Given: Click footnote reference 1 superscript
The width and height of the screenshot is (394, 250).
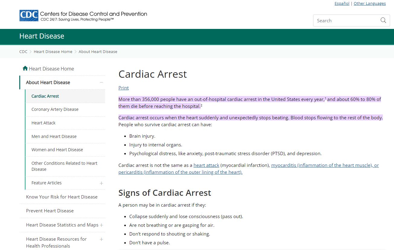Looking at the screenshot, I should 326,98.
